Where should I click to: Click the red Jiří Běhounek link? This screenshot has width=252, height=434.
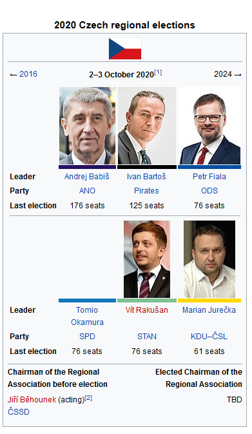32,400
